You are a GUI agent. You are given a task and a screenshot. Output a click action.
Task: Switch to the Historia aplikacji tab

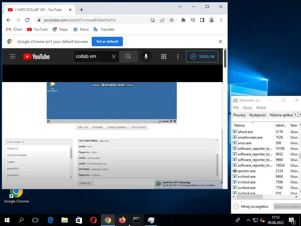(x=281, y=115)
